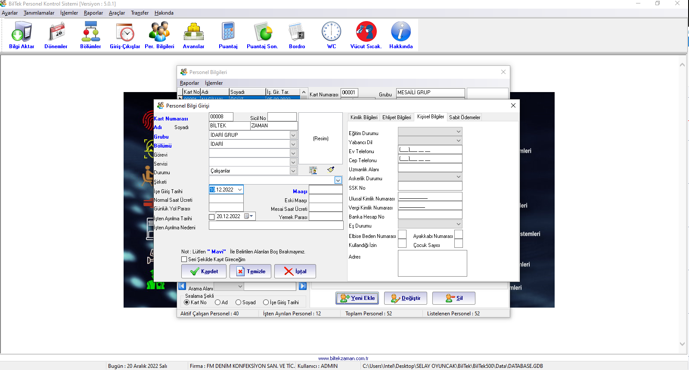The height and width of the screenshot is (370, 689).
Task: Switch to the Ehliyet Bilgileri tab
Action: pyautogui.click(x=397, y=117)
